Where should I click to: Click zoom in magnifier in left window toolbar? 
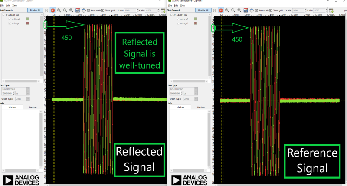[59, 10]
